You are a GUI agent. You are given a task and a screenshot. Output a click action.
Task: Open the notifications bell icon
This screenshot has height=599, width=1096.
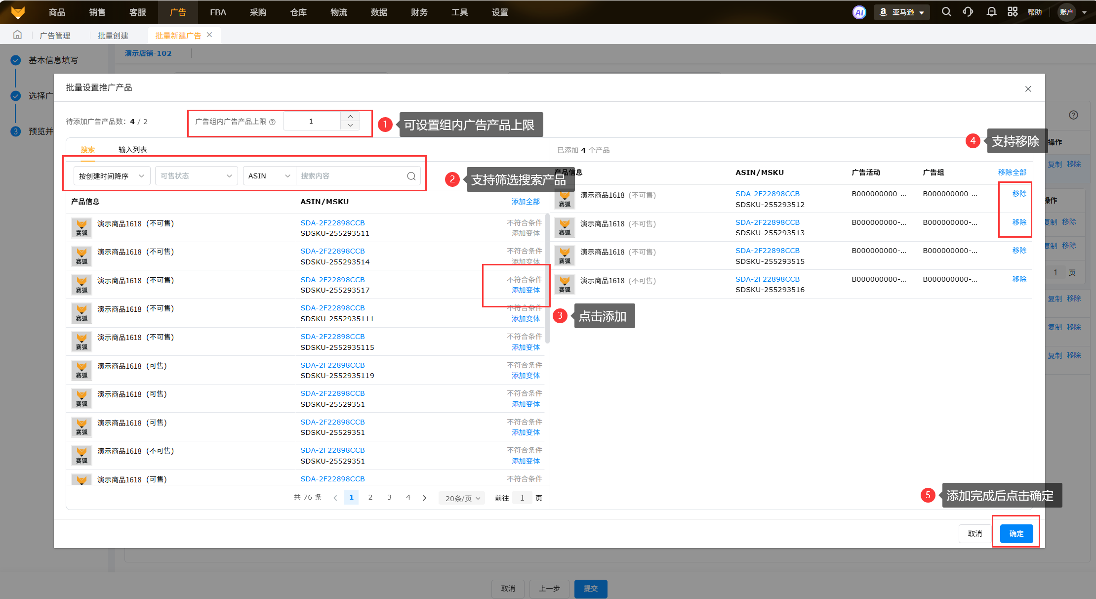pos(991,12)
